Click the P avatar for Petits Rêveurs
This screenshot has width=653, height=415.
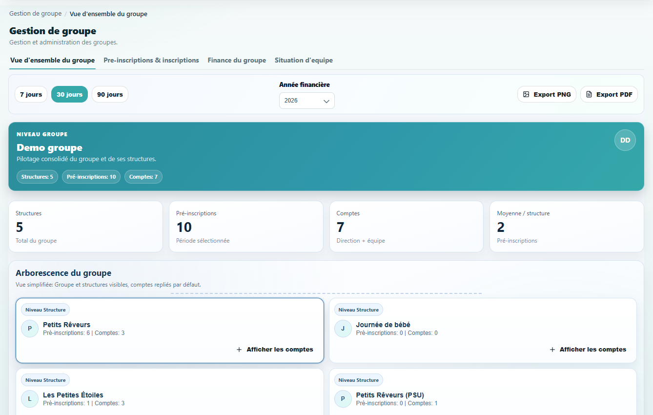tap(30, 329)
